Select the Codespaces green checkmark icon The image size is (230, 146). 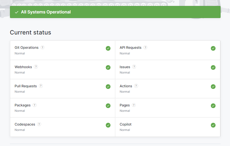tap(108, 125)
